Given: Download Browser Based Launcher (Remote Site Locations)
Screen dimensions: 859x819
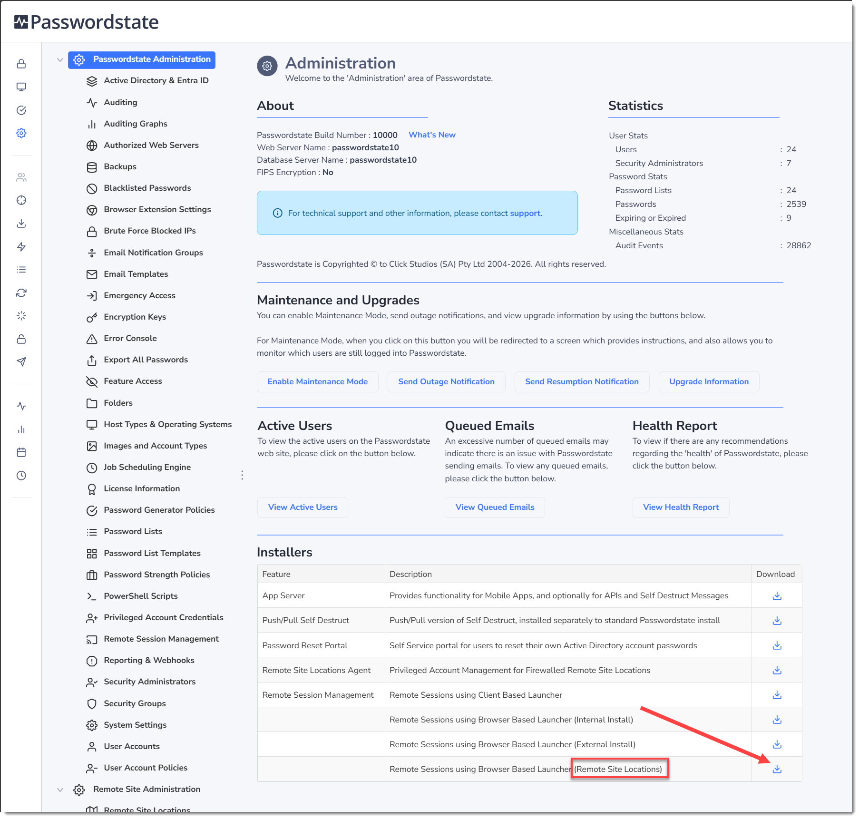Looking at the screenshot, I should tap(777, 769).
